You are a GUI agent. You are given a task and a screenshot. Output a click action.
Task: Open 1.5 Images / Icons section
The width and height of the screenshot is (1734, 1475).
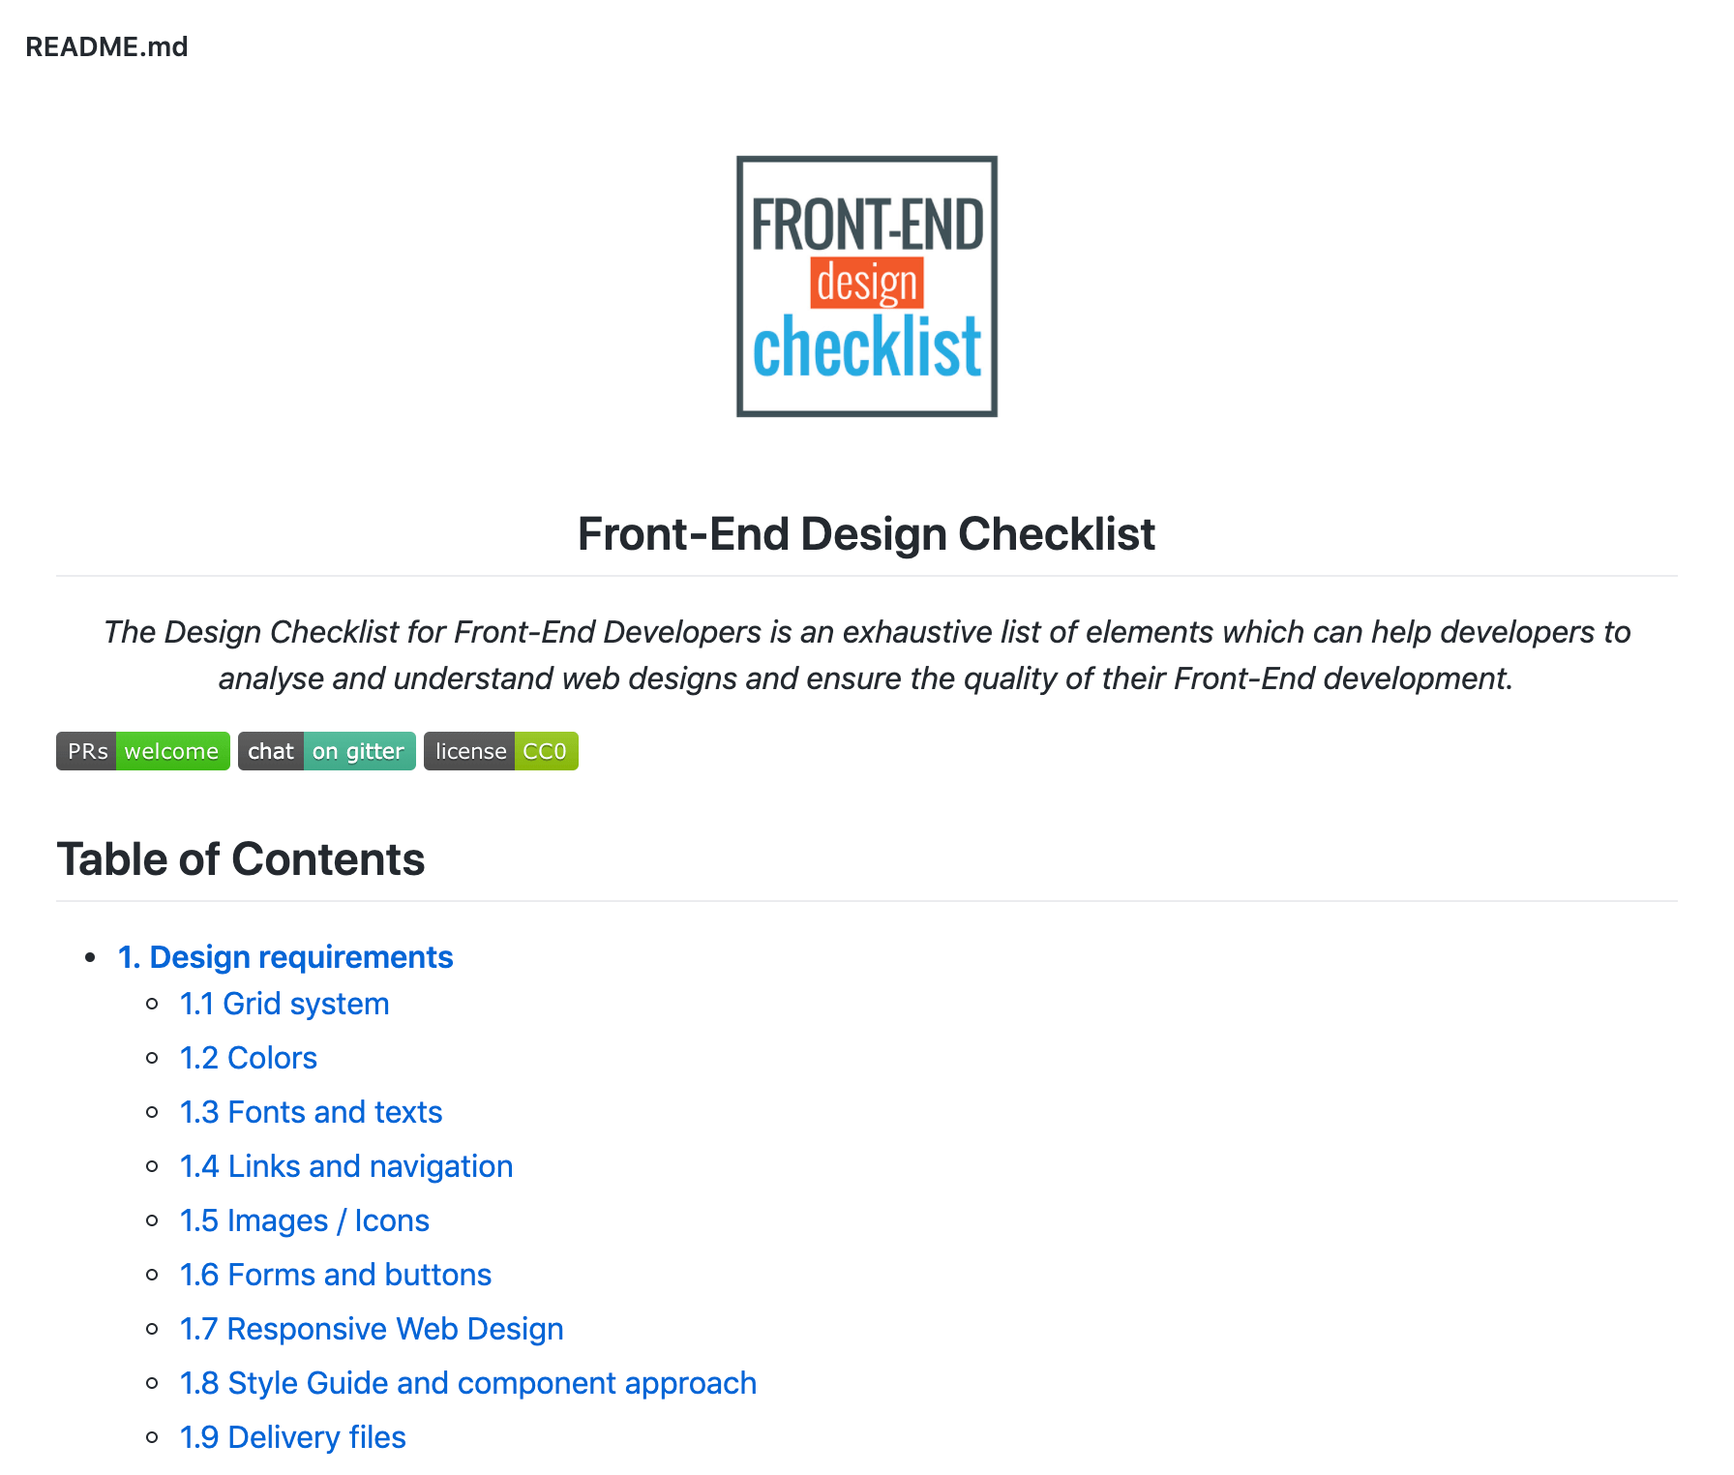click(305, 1220)
